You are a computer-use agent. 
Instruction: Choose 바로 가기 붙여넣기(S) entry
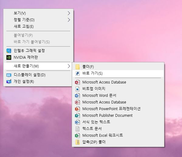coord(38,42)
